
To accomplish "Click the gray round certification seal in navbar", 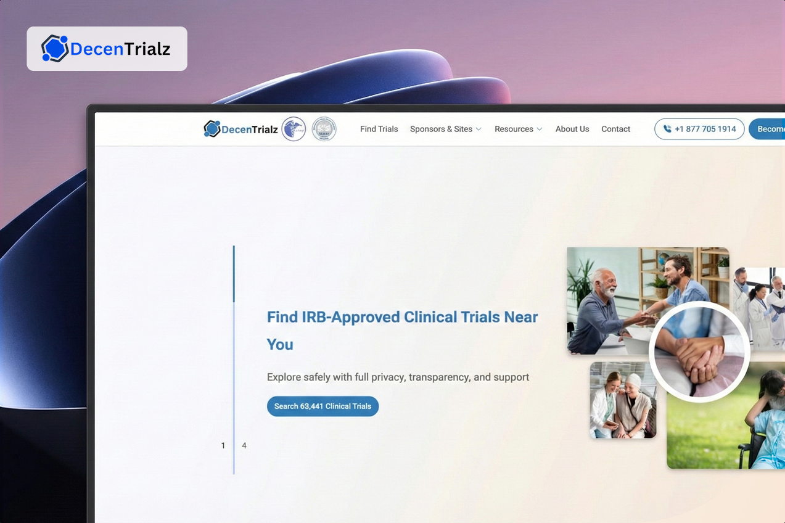I will (324, 129).
